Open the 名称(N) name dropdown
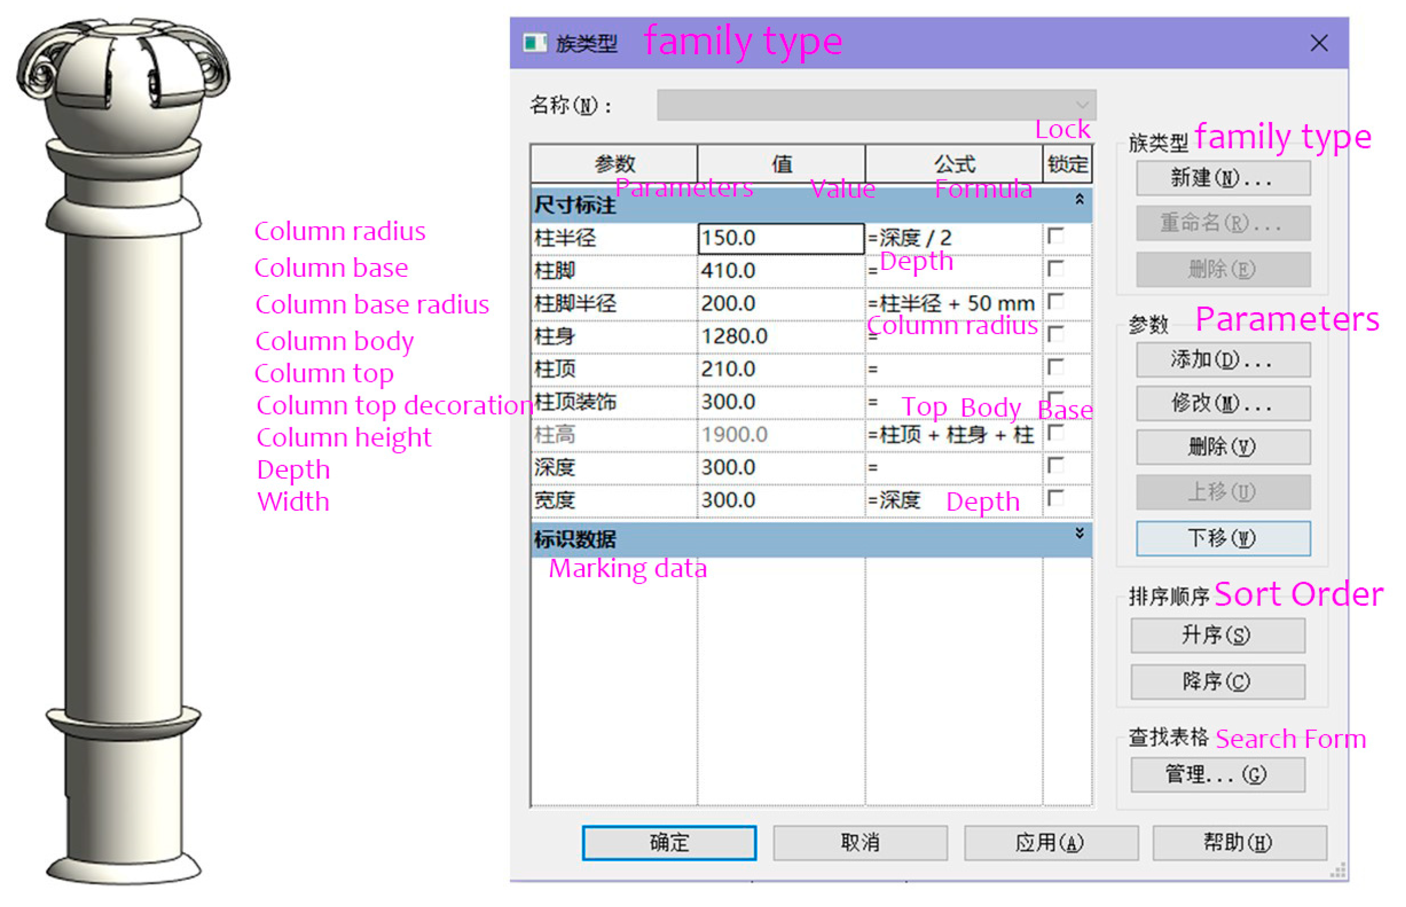Image resolution: width=1406 pixels, height=907 pixels. [1084, 105]
